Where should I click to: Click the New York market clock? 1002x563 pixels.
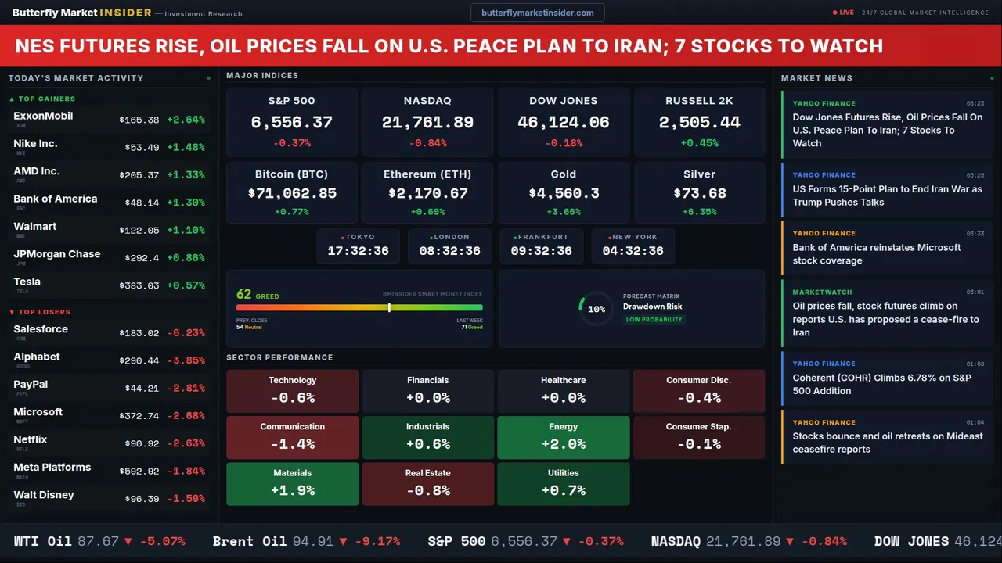tap(633, 246)
